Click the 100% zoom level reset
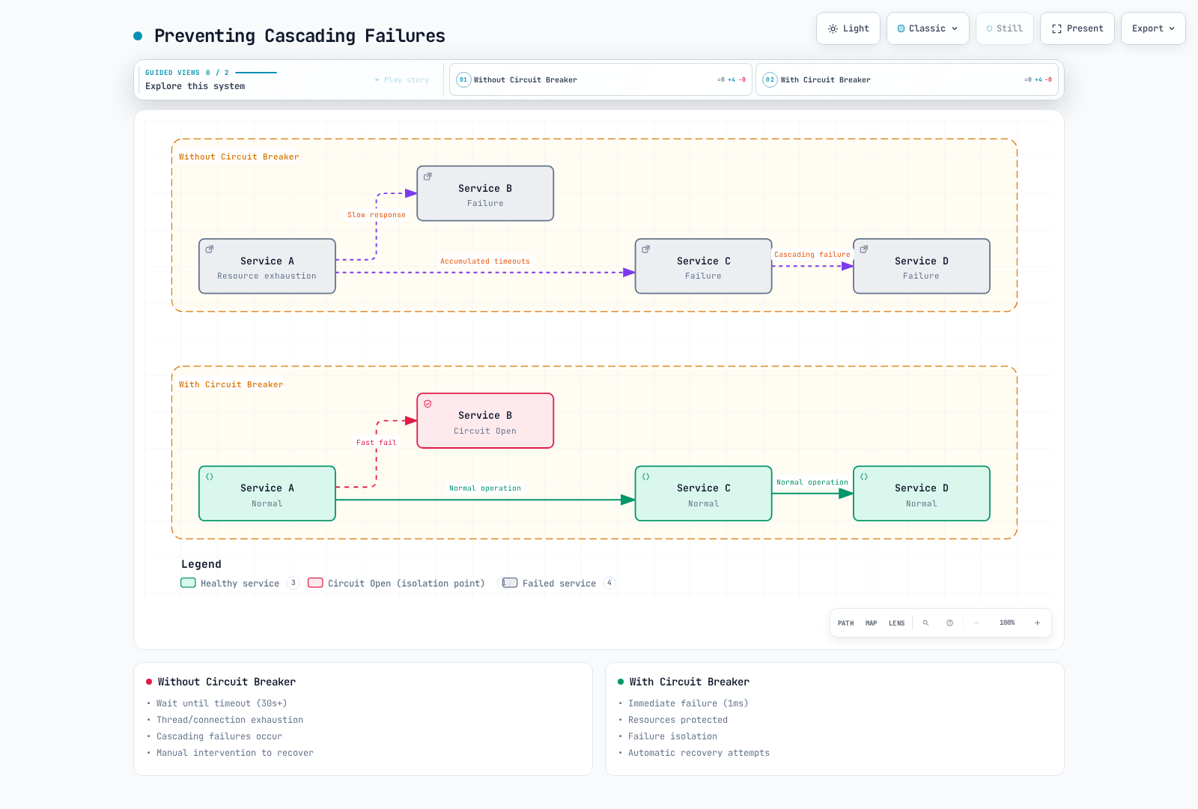This screenshot has width=1198, height=809. pos(1007,623)
